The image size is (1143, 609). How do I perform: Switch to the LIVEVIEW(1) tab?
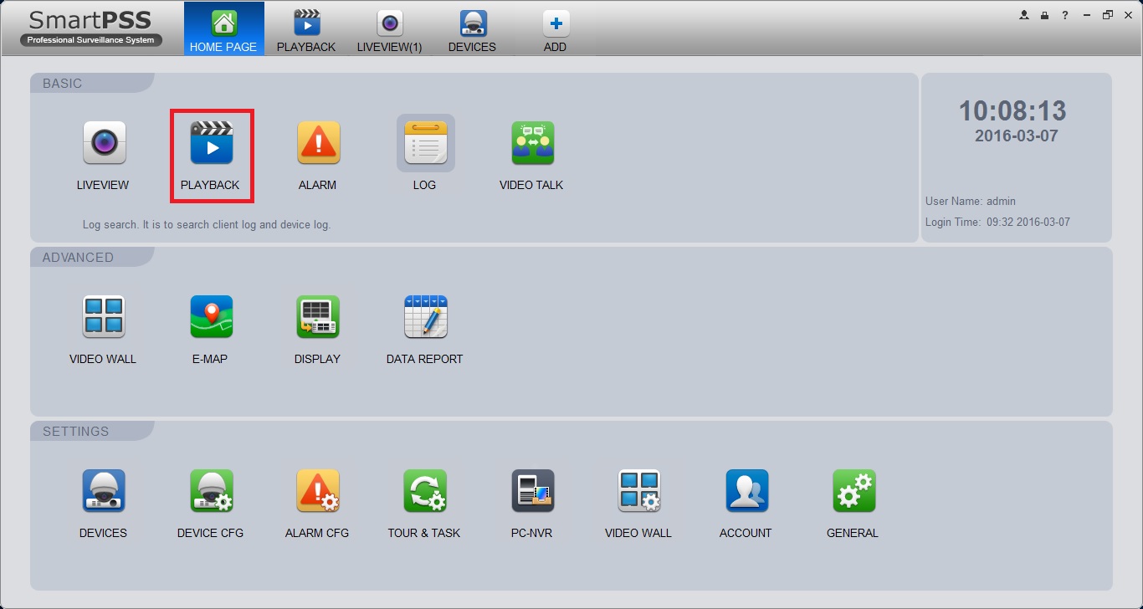pyautogui.click(x=389, y=29)
